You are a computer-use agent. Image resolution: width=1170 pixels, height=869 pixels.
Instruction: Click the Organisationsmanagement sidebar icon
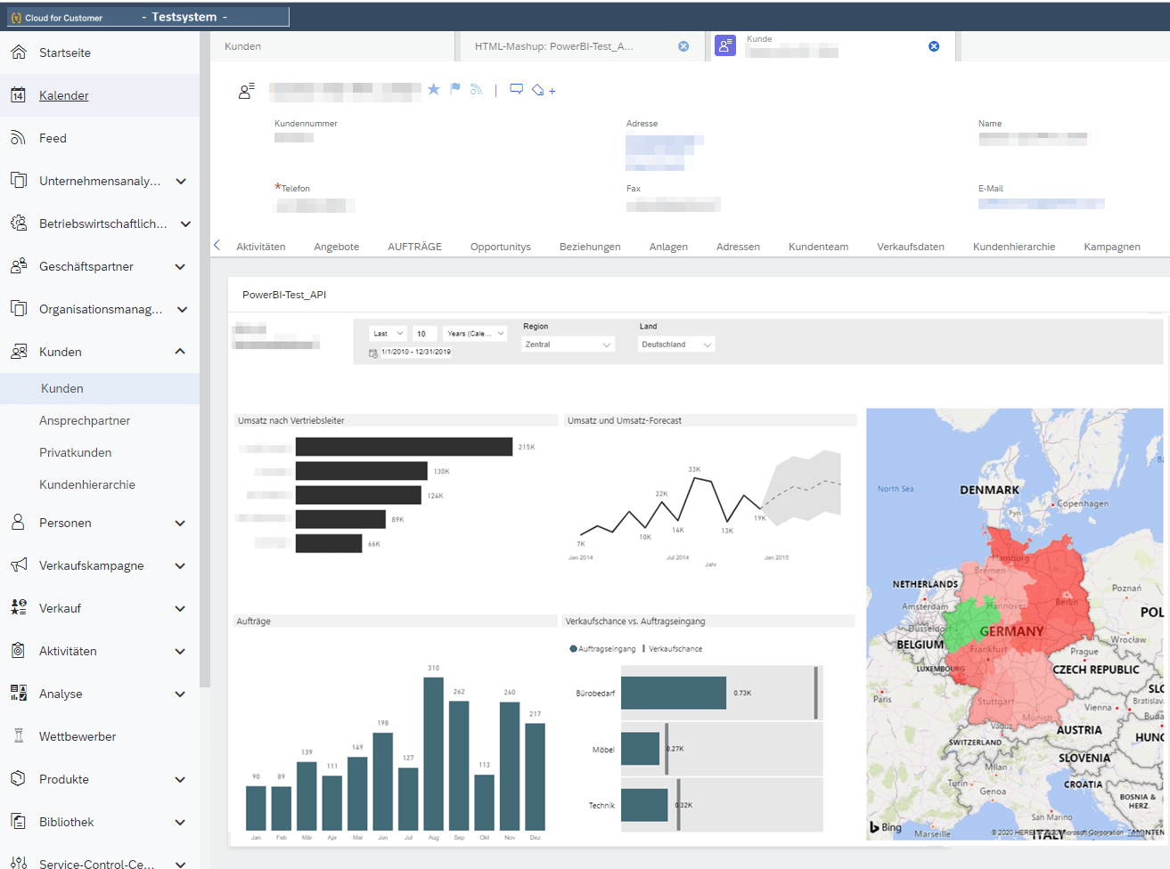18,309
